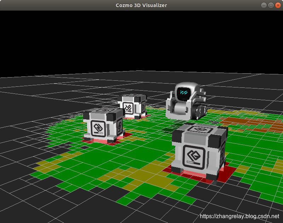This screenshot has height=223, width=283.
Task: Click the robot's glowing blue eyes display
Action: click(x=184, y=93)
